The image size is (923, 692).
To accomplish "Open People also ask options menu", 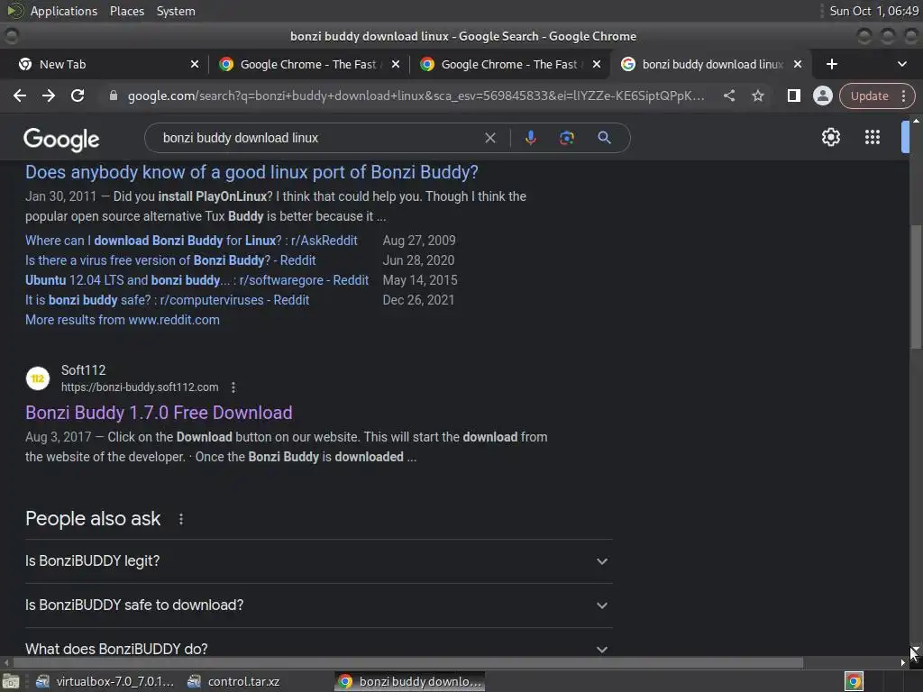I will point(180,519).
